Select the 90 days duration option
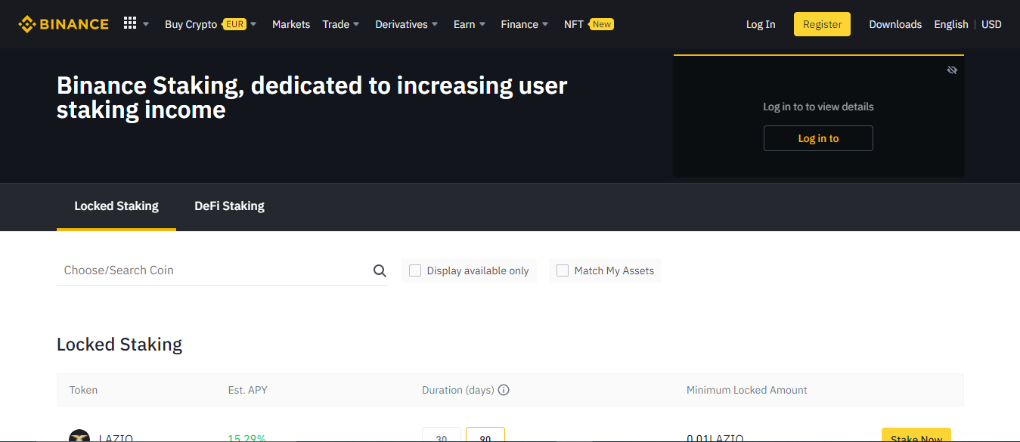The image size is (1020, 442). pyautogui.click(x=485, y=435)
